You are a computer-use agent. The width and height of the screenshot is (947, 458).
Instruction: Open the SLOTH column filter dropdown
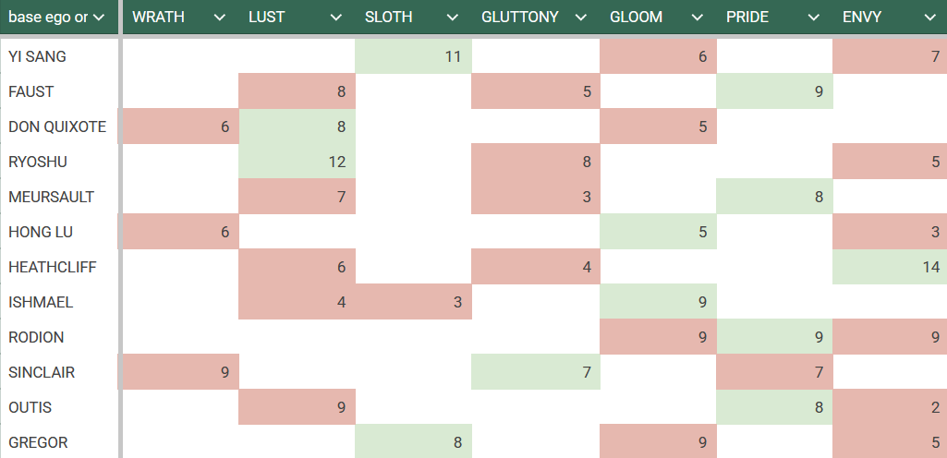click(x=453, y=18)
